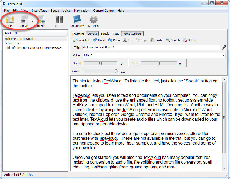This screenshot has height=179, width=230.
Task: Click the Article 1 of 3 Articles status
Action: (18, 174)
